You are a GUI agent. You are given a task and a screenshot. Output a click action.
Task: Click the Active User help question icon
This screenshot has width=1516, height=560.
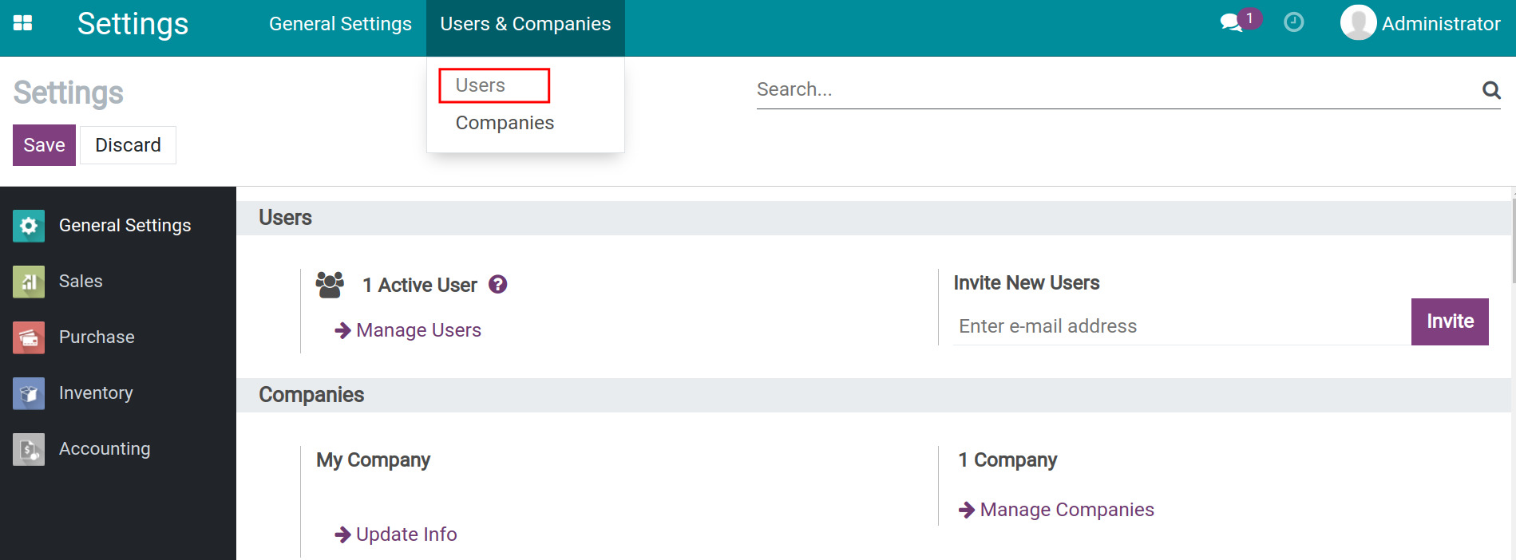click(x=498, y=285)
